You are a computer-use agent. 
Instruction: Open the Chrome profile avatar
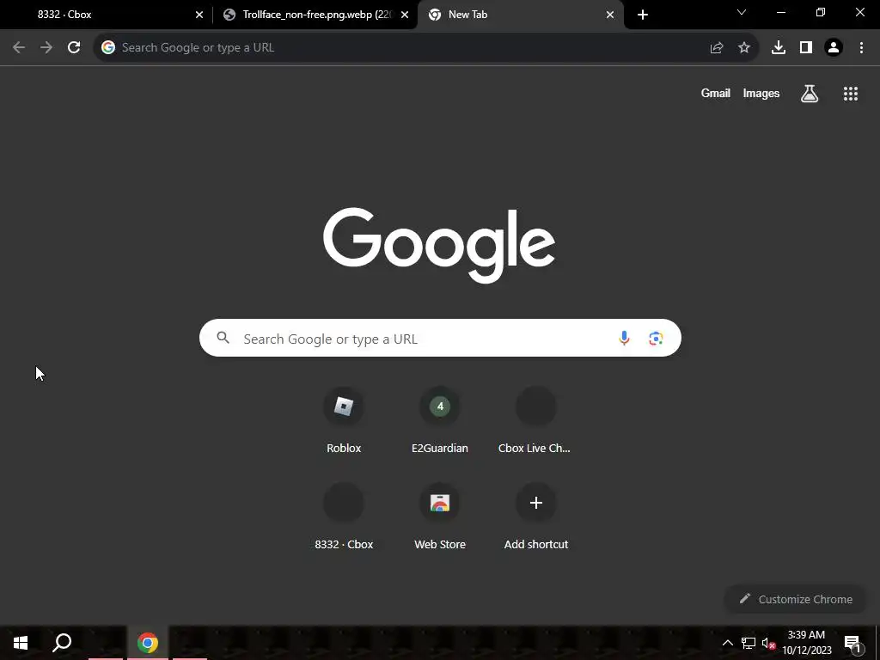[834, 48]
